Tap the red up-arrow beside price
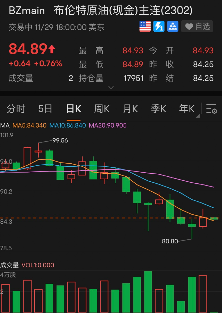Screen dimensions: 222x313 (52, 49)
